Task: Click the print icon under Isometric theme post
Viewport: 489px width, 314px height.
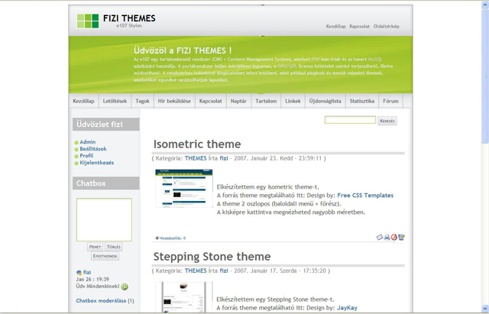Action: [387, 238]
